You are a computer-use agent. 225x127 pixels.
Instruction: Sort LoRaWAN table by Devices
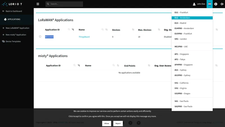133,30
